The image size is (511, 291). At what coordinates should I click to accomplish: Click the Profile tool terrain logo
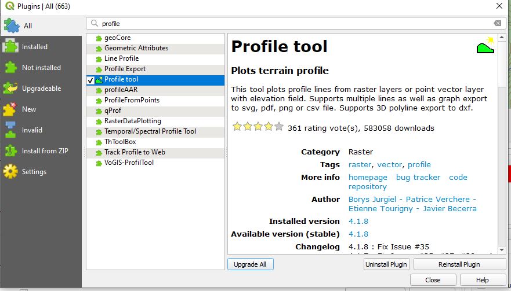coord(485,45)
